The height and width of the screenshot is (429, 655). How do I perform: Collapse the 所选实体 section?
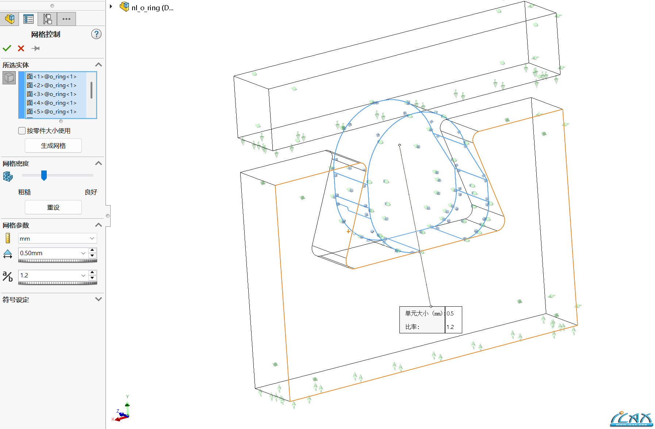pos(98,65)
